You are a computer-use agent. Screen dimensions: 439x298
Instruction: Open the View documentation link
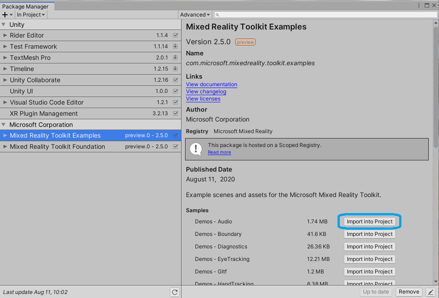pos(211,84)
